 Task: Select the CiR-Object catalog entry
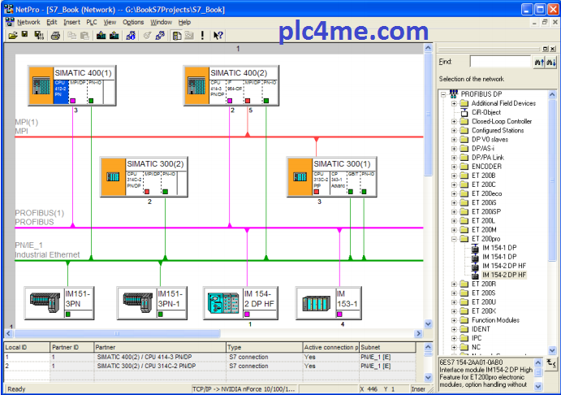486,112
